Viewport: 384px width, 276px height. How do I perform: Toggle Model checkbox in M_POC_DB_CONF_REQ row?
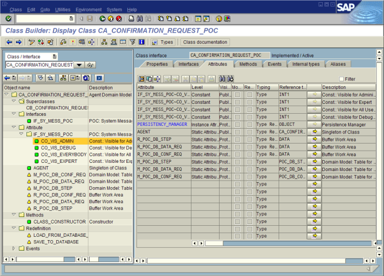pyautogui.click(x=237, y=177)
